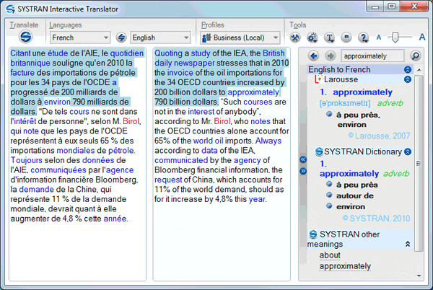Click 'request' in the translation pane

168,180
